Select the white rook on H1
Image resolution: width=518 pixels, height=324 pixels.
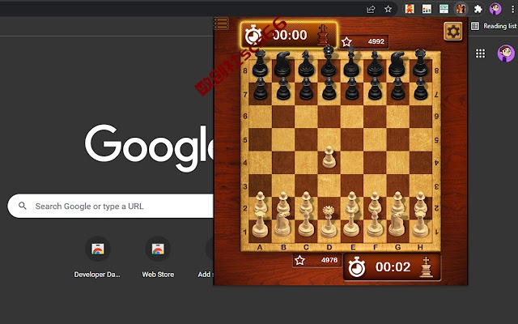pos(420,224)
